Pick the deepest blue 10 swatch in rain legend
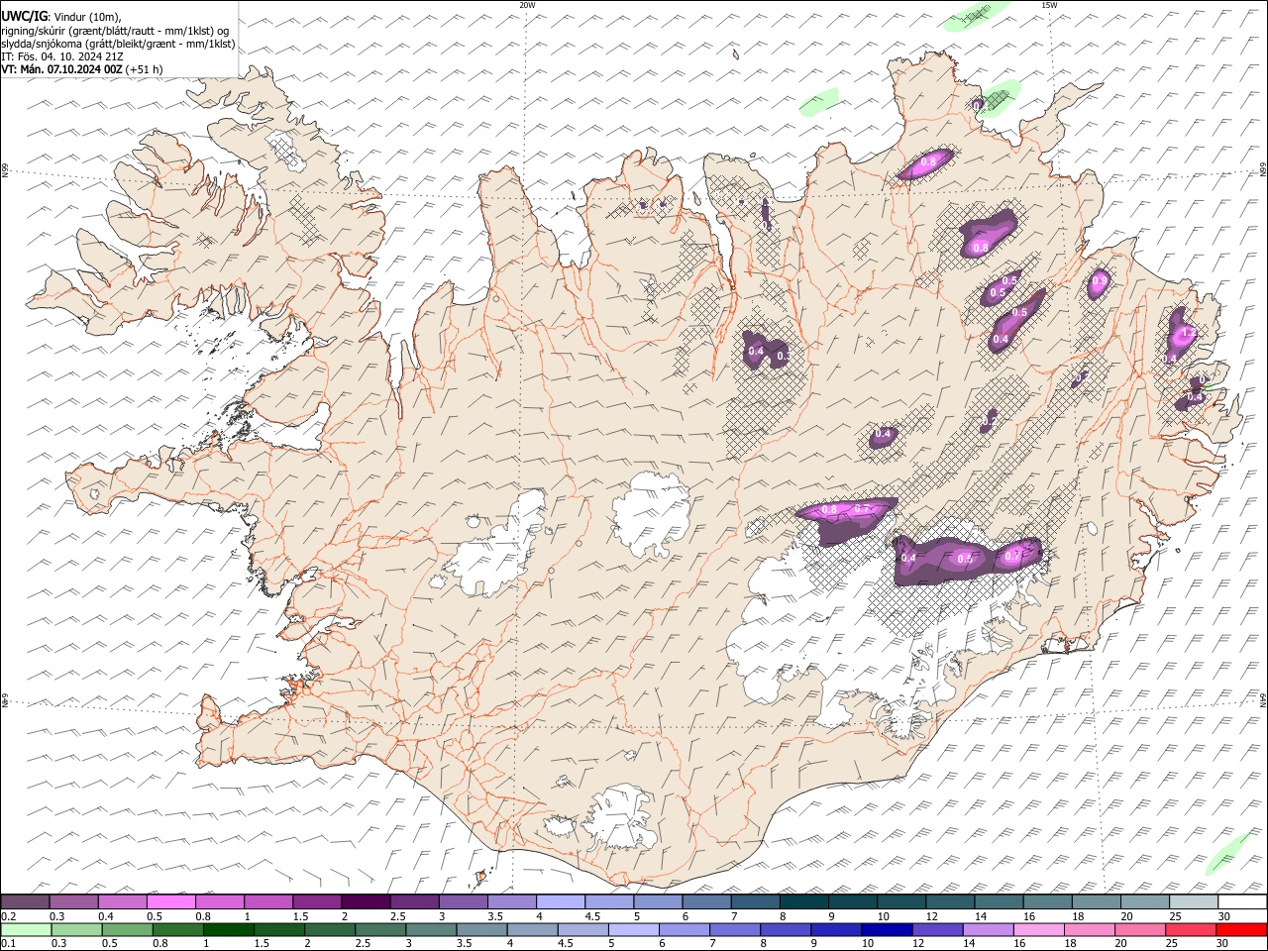1268x951 pixels. click(887, 929)
